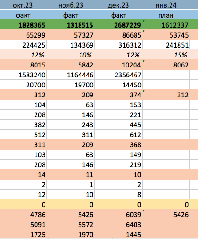
Task: Select cell value 241851
Action: tap(166, 45)
